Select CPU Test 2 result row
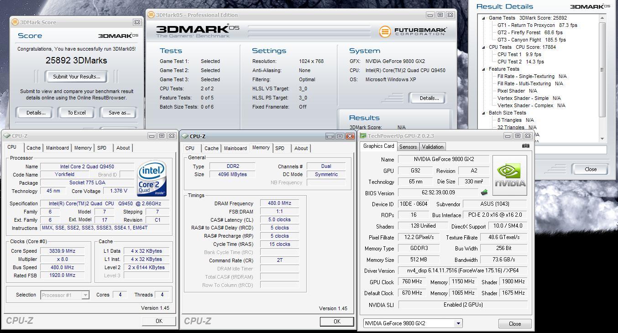Image resolution: width=618 pixels, height=333 pixels. point(520,62)
